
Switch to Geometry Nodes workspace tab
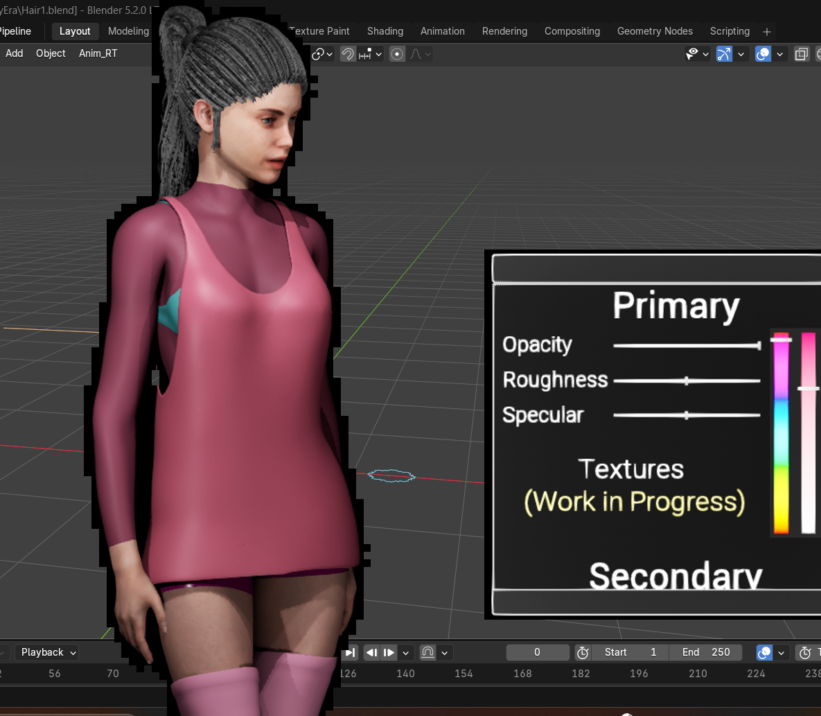(655, 31)
